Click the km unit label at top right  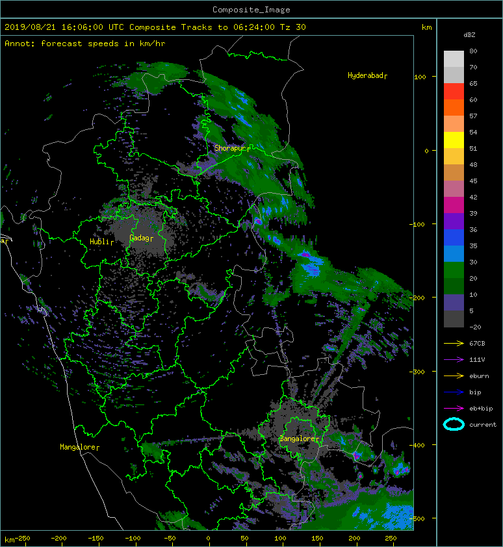(426, 27)
